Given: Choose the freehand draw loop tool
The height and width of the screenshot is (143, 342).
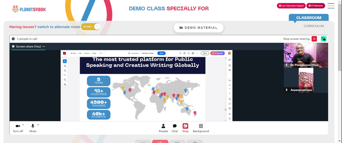Looking at the screenshot, I should pyautogui.click(x=65, y=75).
